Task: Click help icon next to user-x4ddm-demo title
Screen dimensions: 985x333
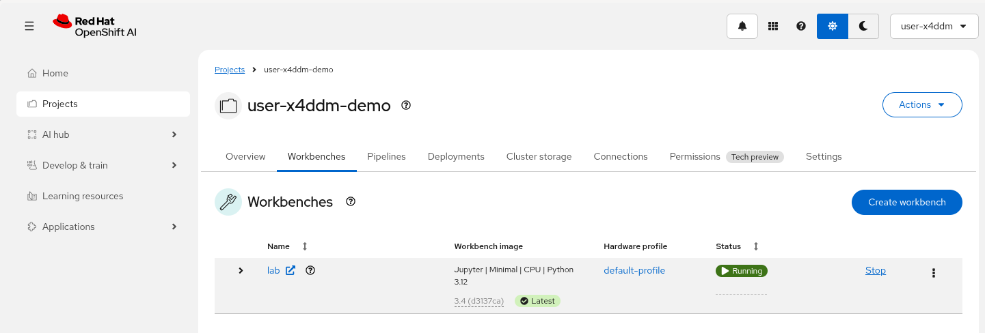Action: (406, 105)
